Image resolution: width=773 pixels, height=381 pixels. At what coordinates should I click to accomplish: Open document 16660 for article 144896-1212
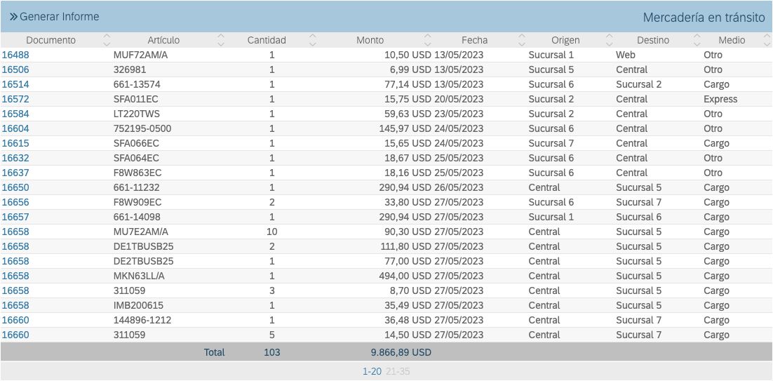(15, 320)
